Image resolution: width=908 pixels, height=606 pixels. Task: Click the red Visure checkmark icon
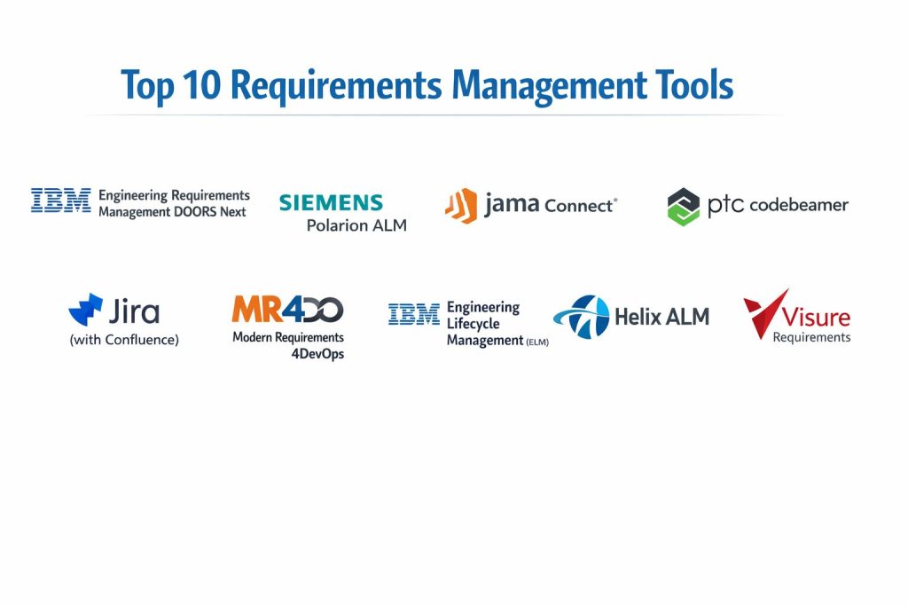tap(765, 314)
